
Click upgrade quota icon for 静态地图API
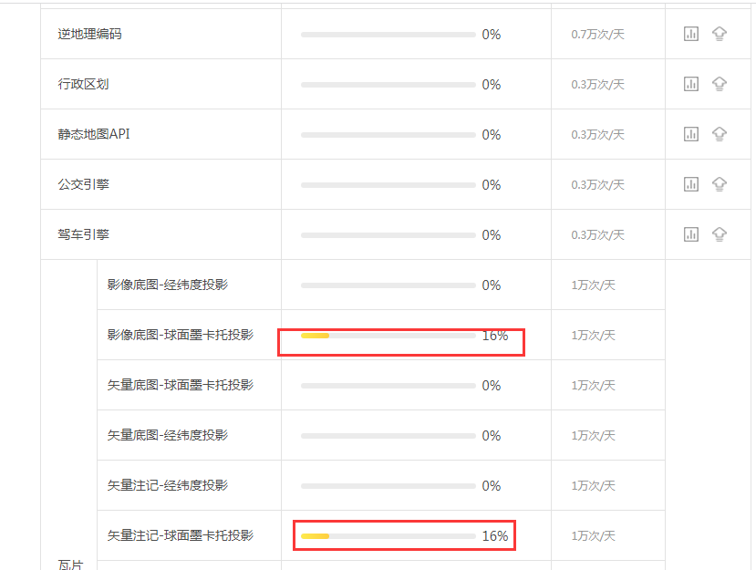click(x=720, y=134)
